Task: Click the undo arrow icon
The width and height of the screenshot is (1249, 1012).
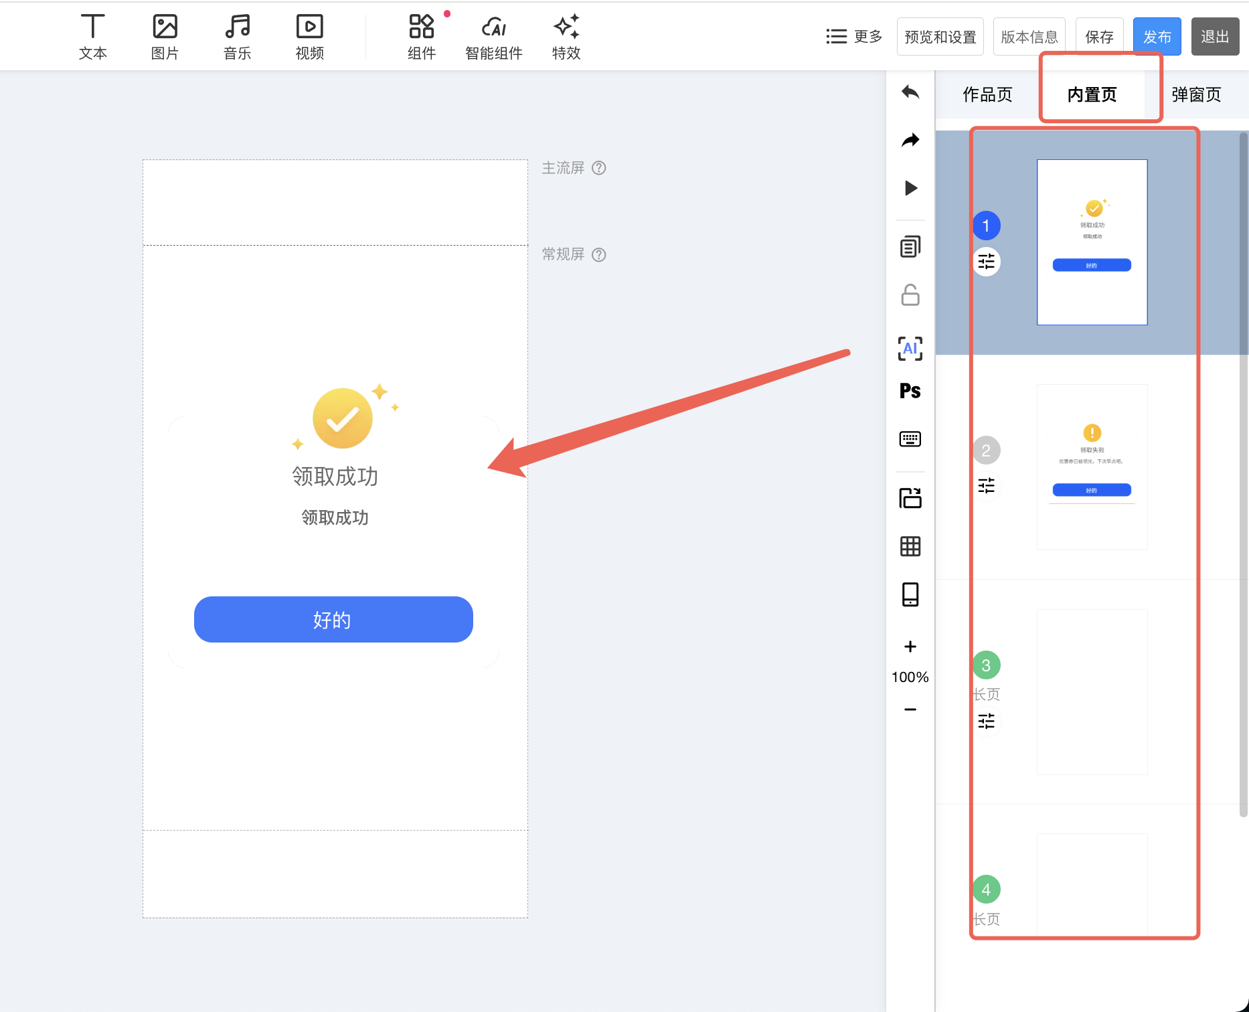Action: (910, 92)
